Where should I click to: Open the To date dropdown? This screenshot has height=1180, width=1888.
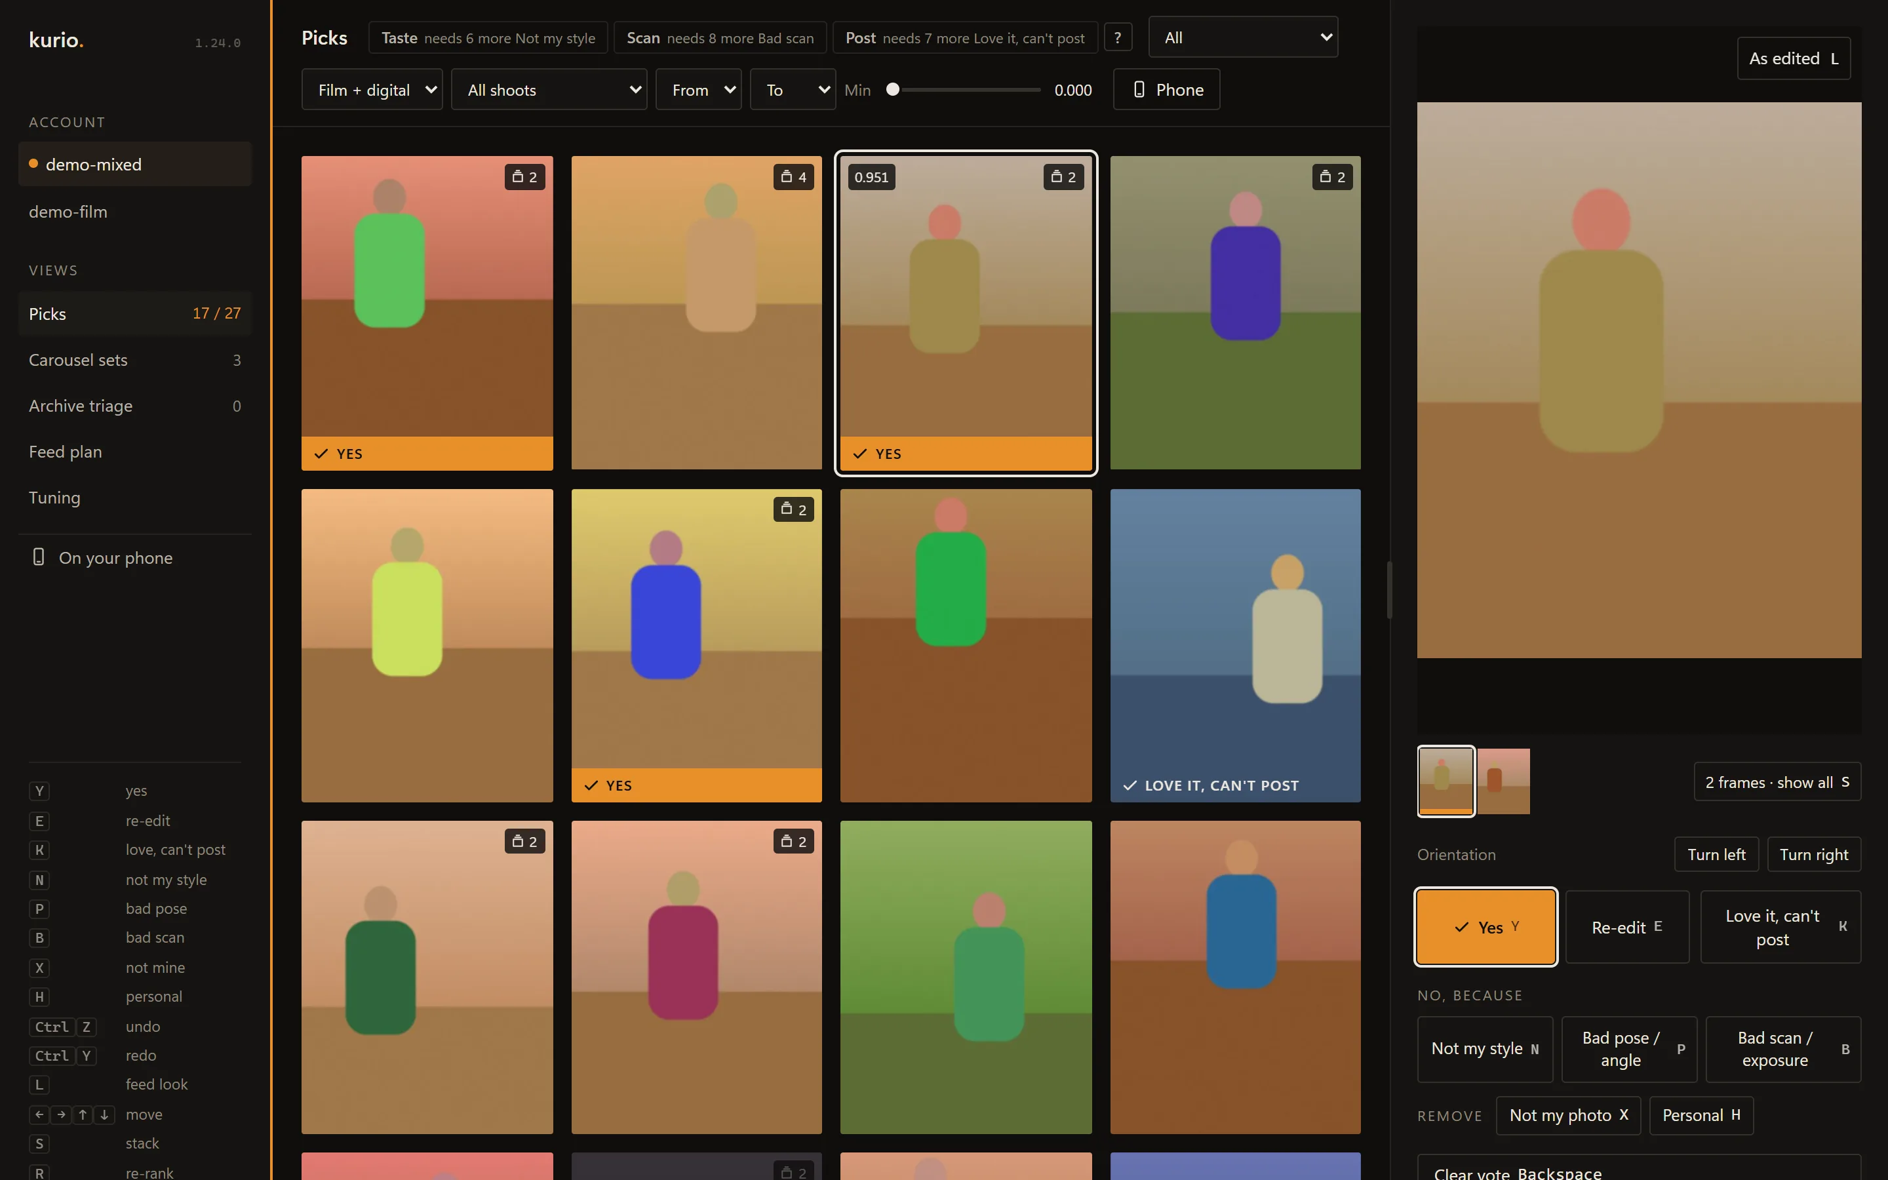coord(793,90)
